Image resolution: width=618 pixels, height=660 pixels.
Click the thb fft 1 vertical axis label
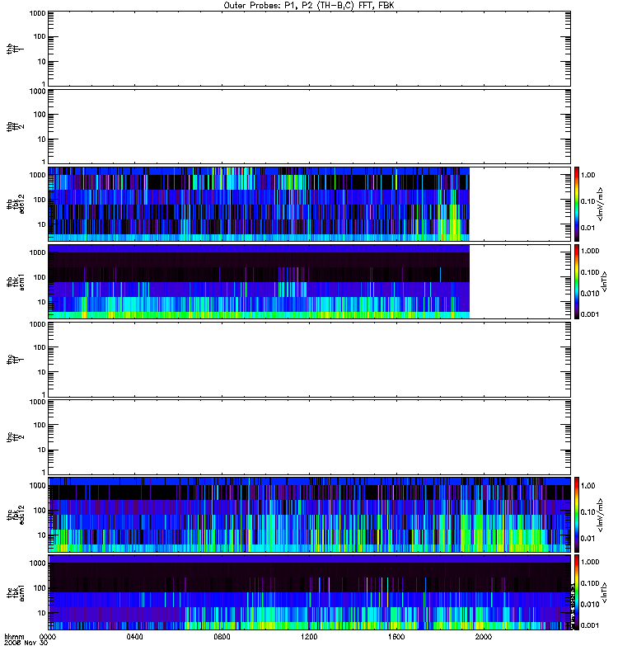pyautogui.click(x=16, y=49)
